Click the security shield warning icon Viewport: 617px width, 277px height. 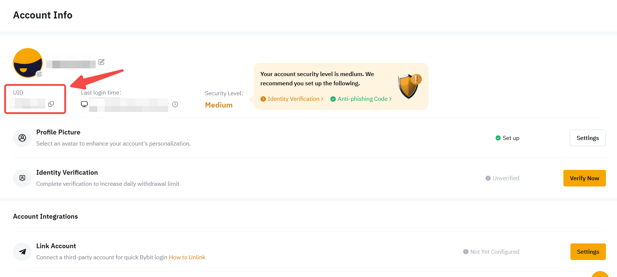point(410,86)
